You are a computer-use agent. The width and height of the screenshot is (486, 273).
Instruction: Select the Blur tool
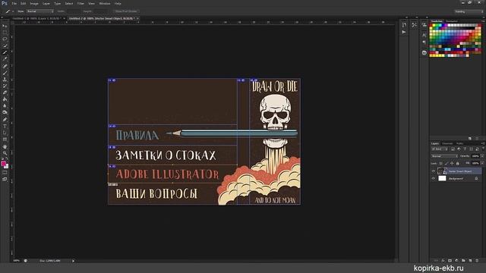pos(5,106)
